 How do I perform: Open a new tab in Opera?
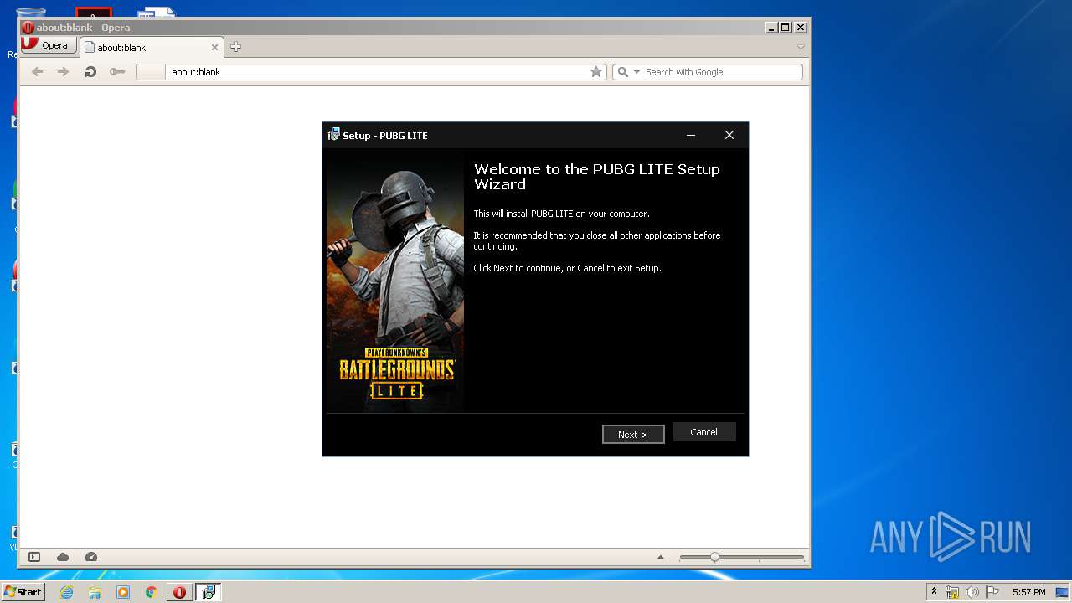[x=235, y=47]
